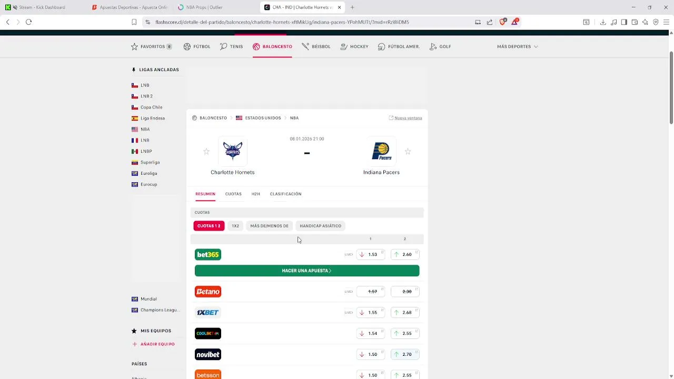Viewport: 674px width, 379px height.
Task: Select Tenis in the sports navigation
Action: [x=232, y=47]
